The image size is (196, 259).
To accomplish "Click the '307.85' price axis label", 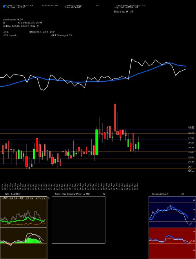I will tap(191, 143).
